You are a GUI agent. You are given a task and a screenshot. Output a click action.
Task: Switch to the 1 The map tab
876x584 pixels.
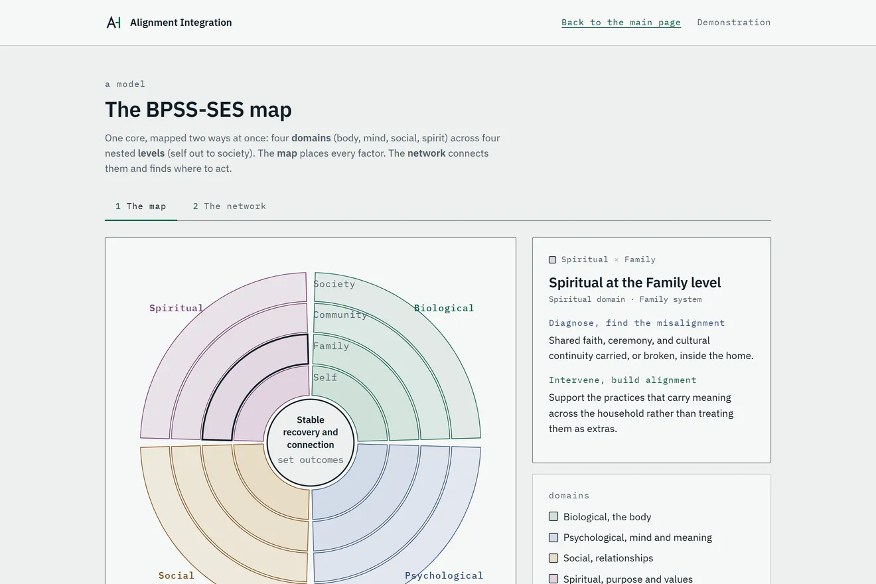tap(141, 206)
